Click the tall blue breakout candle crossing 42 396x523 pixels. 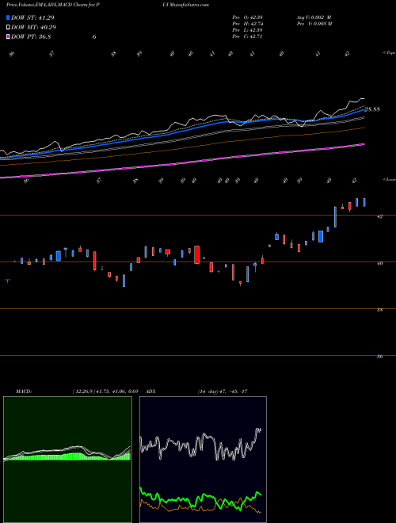point(335,217)
